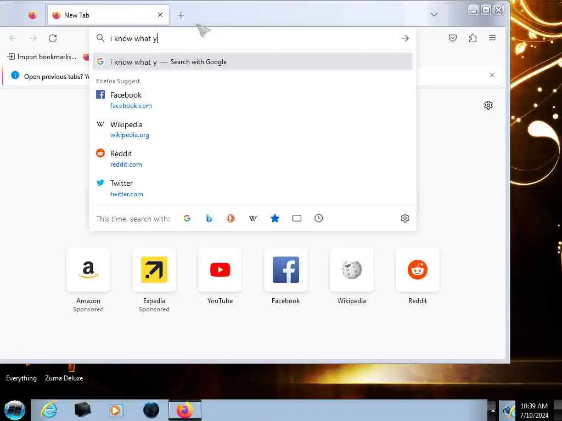Open the List all tabs dropdown
562x421 pixels.
pos(434,15)
